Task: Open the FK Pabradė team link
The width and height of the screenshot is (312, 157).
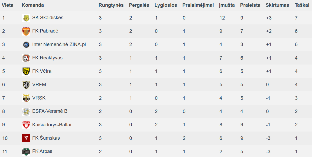Action: tap(45, 31)
